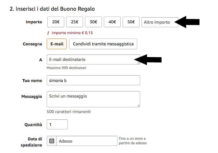Click the black arrow beside E-mail destinatario

(x=148, y=60)
